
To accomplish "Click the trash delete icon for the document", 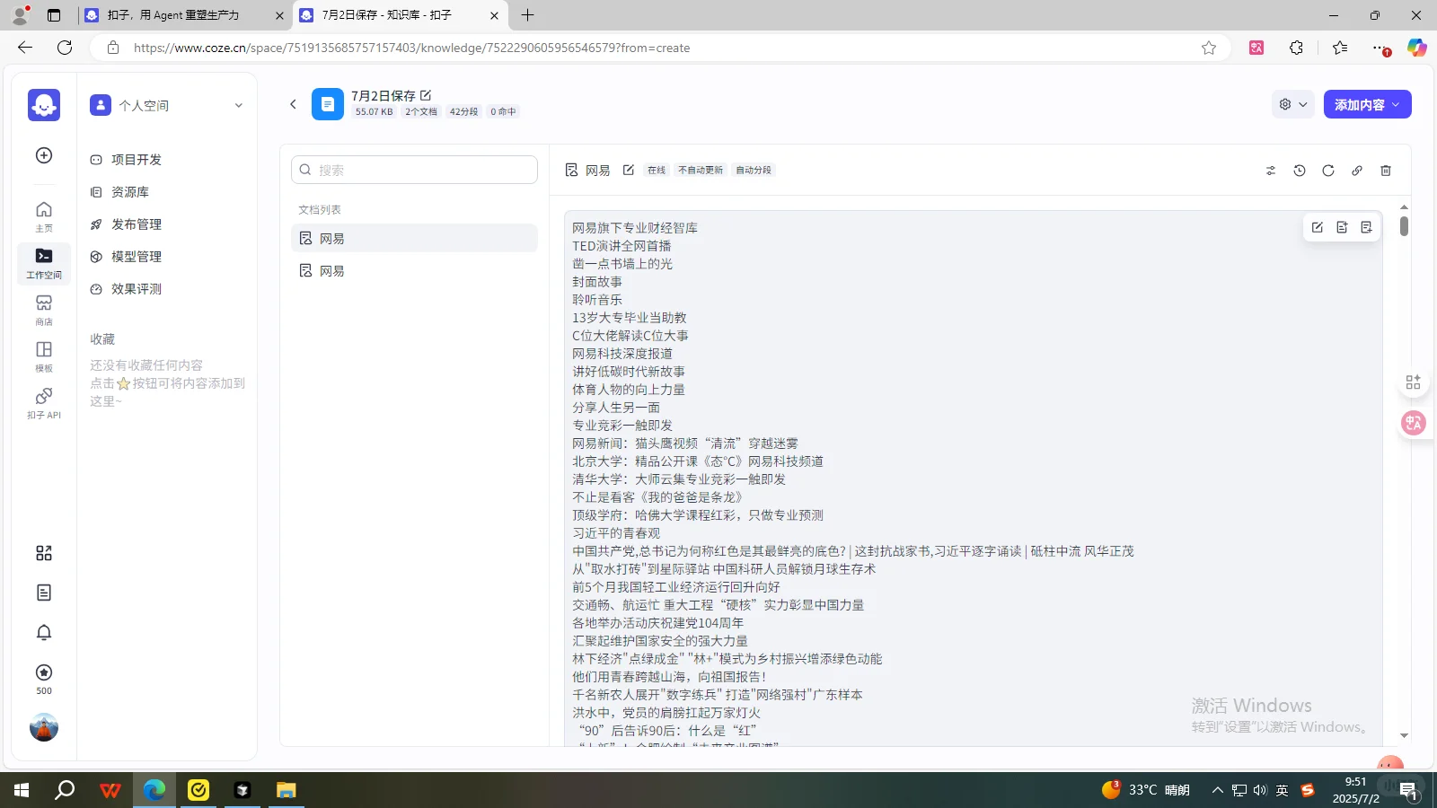I will coord(1386,171).
